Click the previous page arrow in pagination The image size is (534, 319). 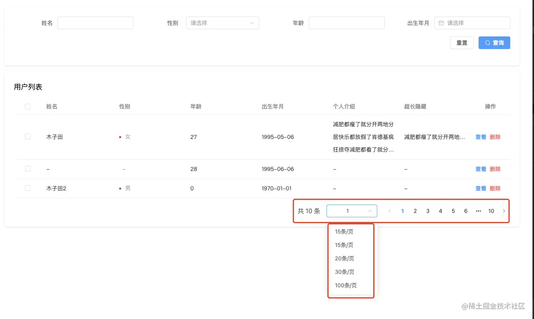point(390,211)
